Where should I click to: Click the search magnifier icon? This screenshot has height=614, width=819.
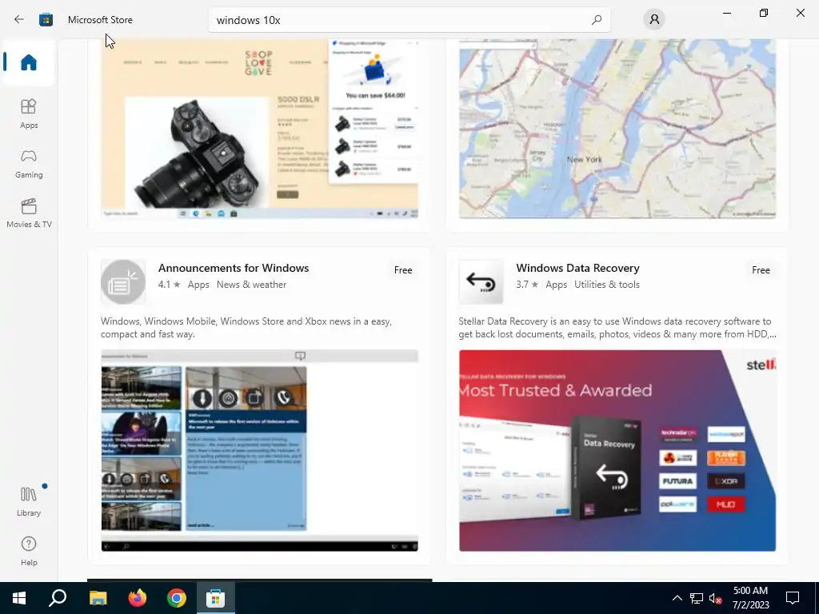click(x=597, y=20)
